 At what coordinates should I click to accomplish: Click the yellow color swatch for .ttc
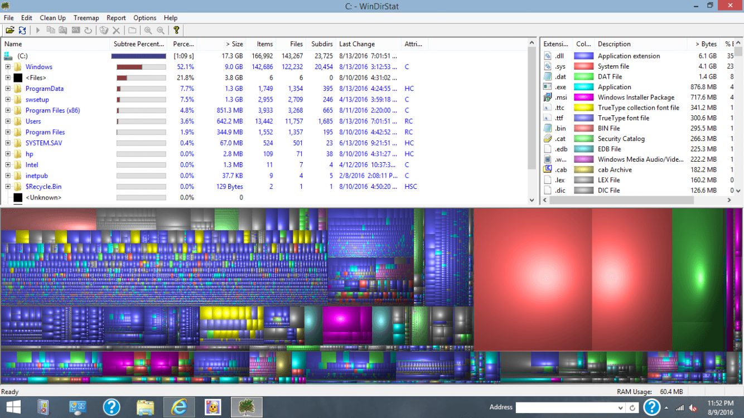pyautogui.click(x=583, y=108)
